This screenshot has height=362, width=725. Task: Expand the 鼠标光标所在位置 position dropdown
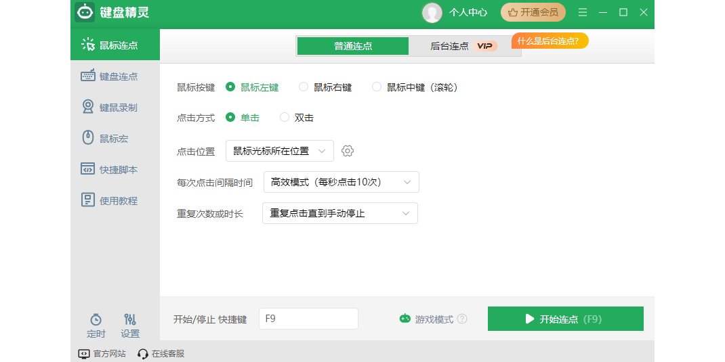tap(279, 151)
